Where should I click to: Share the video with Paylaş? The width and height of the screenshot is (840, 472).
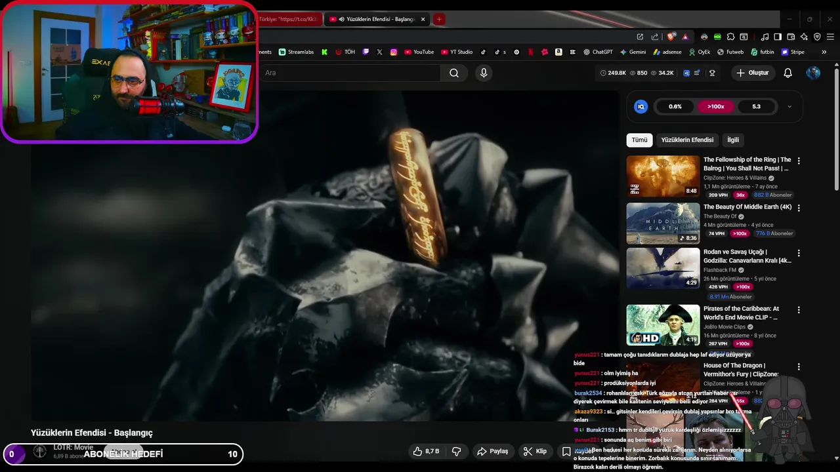click(x=492, y=451)
